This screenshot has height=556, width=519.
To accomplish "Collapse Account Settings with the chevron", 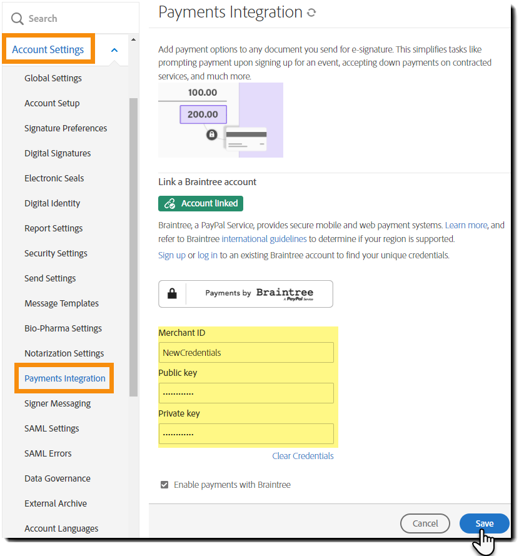I will click(x=114, y=50).
